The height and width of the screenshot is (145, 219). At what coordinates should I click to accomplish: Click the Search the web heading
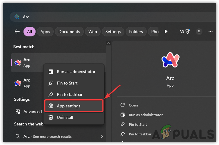tap(29, 124)
